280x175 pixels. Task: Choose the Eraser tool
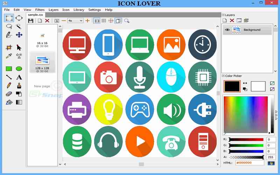tap(9, 94)
